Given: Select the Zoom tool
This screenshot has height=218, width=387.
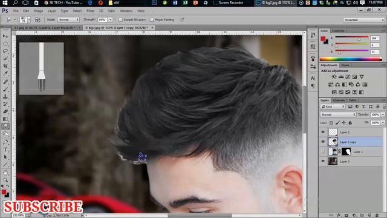Looking at the screenshot, I should 5,180.
